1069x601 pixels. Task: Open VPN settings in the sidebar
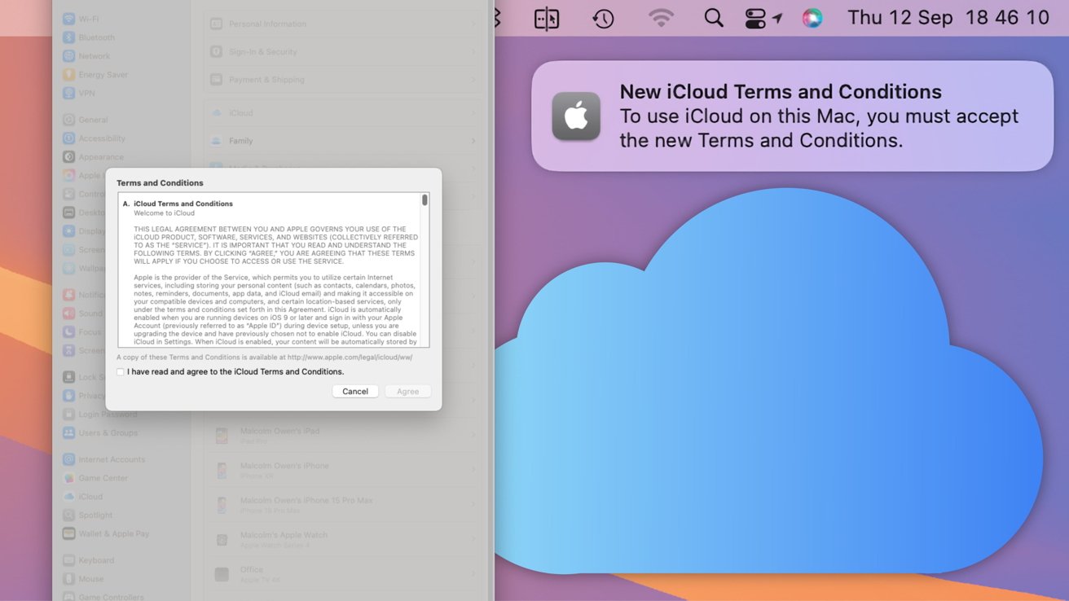pos(79,94)
